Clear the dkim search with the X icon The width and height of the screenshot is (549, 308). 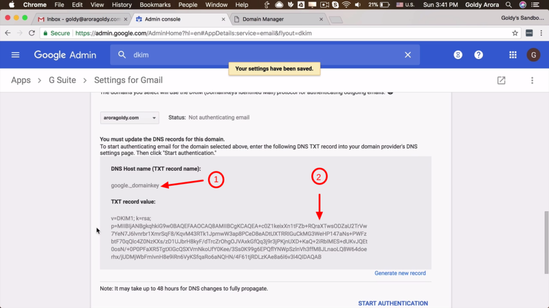(x=408, y=55)
